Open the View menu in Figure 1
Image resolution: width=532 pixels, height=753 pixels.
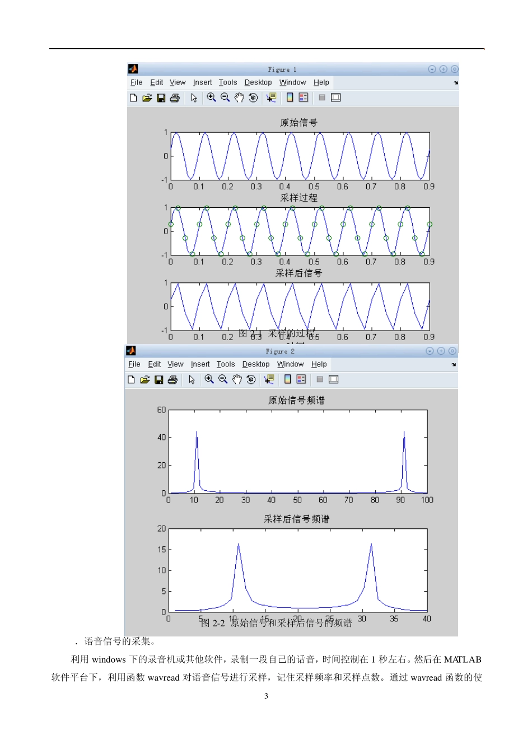(178, 82)
